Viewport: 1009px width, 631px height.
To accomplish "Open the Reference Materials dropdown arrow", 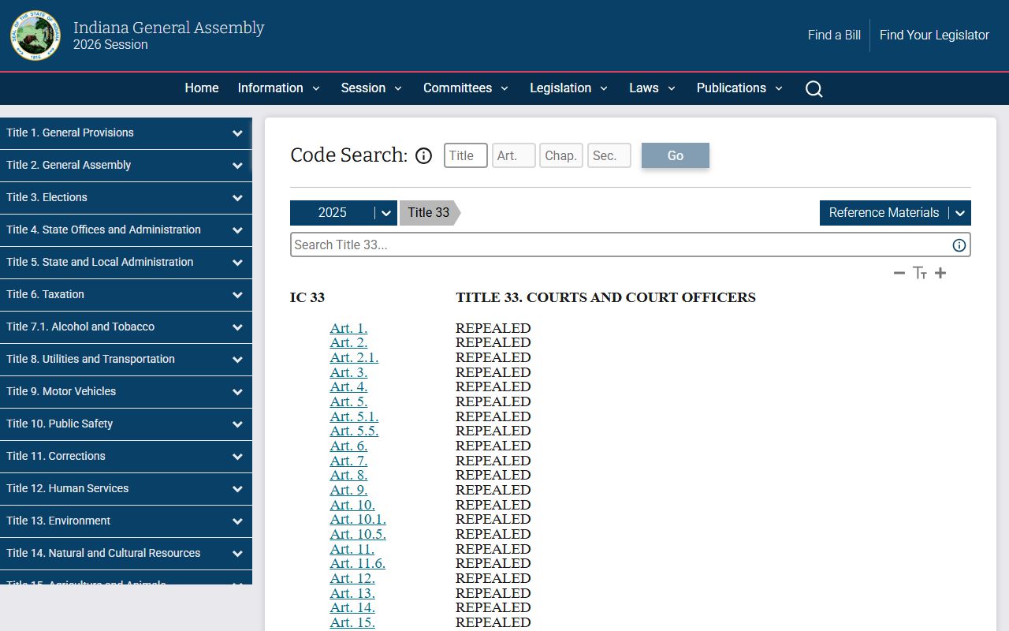I will point(959,213).
